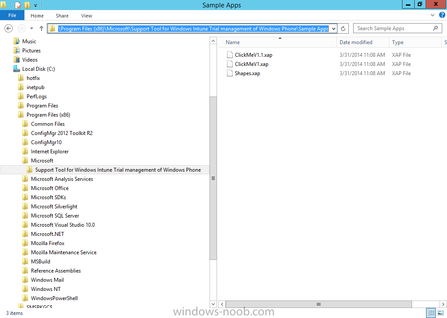Open the File menu tab

pyautogui.click(x=12, y=15)
